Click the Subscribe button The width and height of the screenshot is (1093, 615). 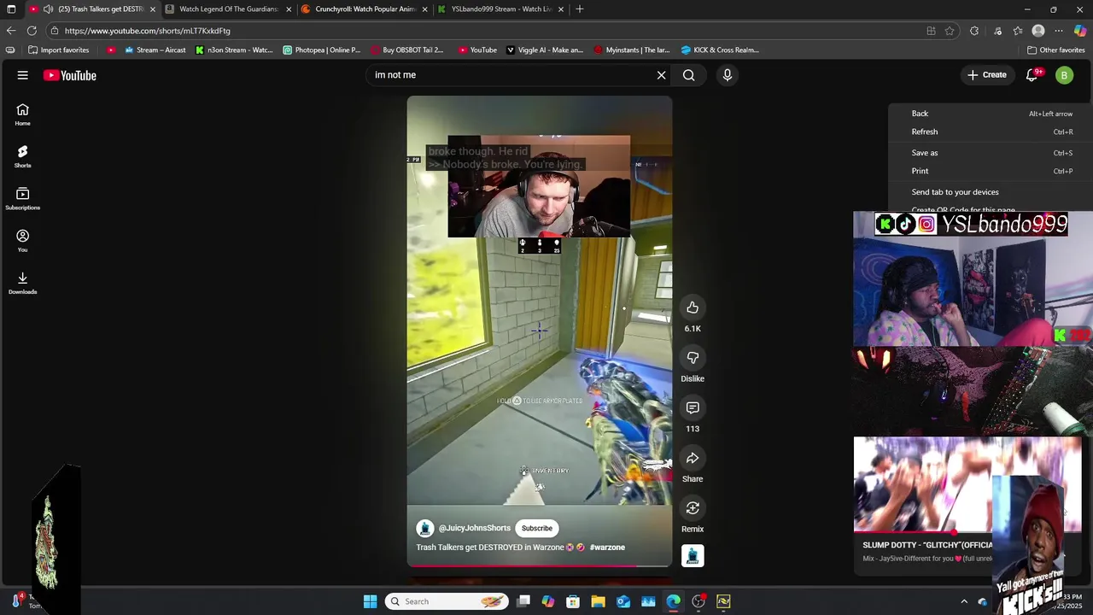[x=537, y=528]
